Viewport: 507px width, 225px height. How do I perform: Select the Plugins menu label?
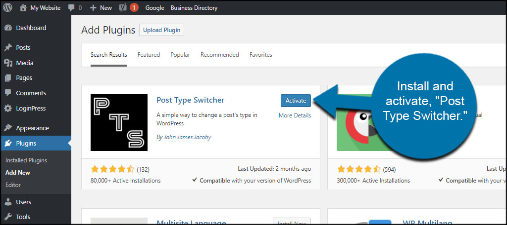click(x=26, y=144)
